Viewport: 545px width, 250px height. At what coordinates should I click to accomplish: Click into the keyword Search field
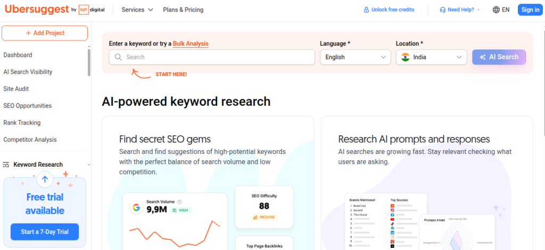coord(212,57)
